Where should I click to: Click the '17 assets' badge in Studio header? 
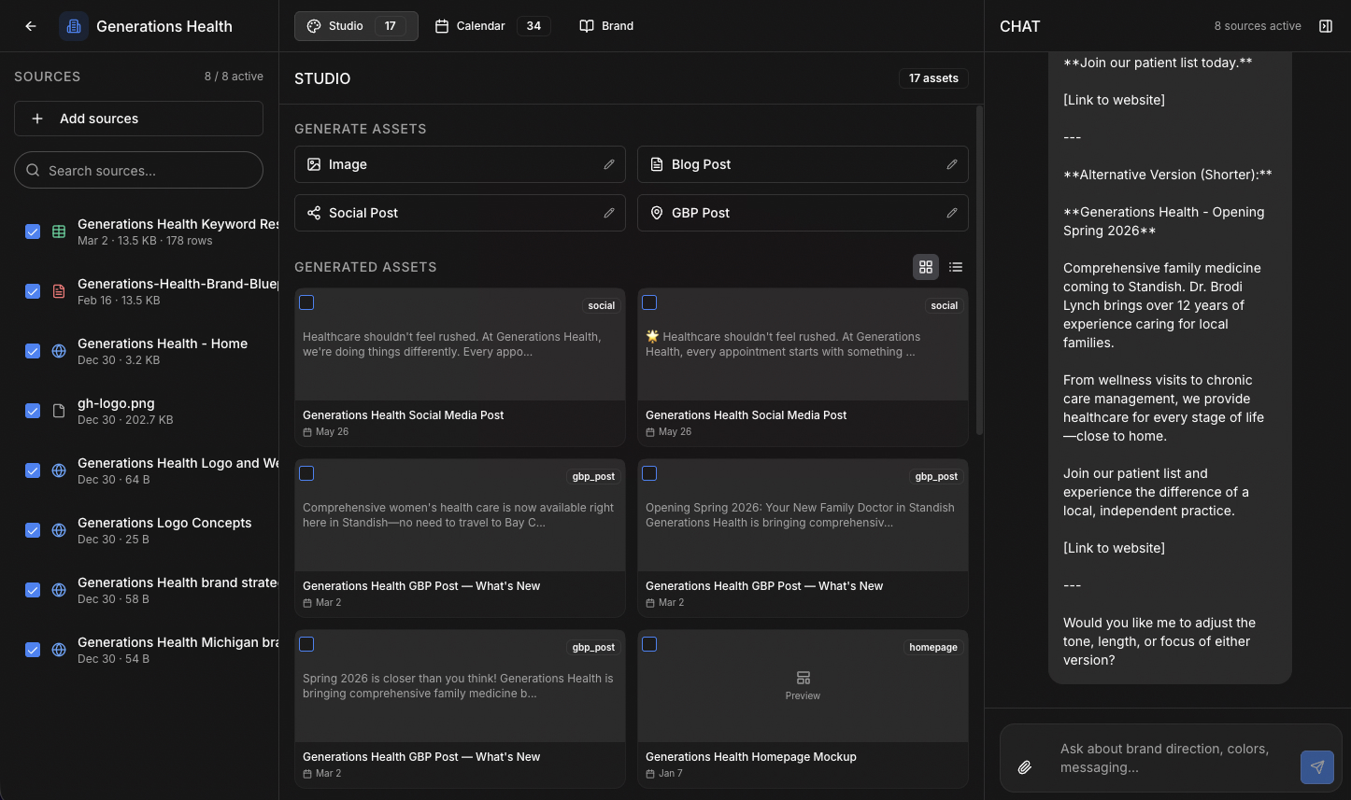pos(933,78)
